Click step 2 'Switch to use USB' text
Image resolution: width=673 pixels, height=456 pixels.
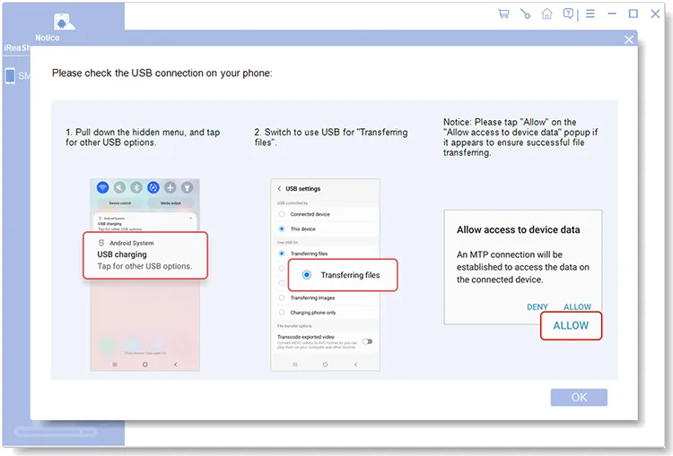coord(331,137)
